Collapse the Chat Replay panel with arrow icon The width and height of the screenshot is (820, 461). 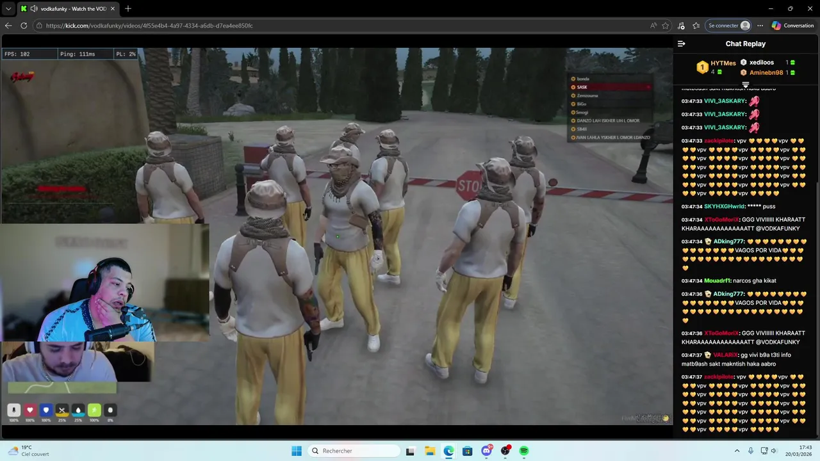pyautogui.click(x=681, y=44)
